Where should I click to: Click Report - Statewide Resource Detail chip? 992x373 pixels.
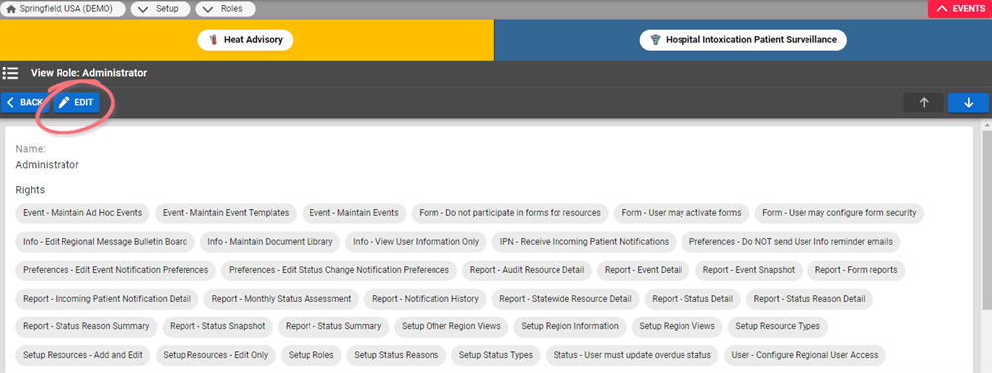point(565,299)
